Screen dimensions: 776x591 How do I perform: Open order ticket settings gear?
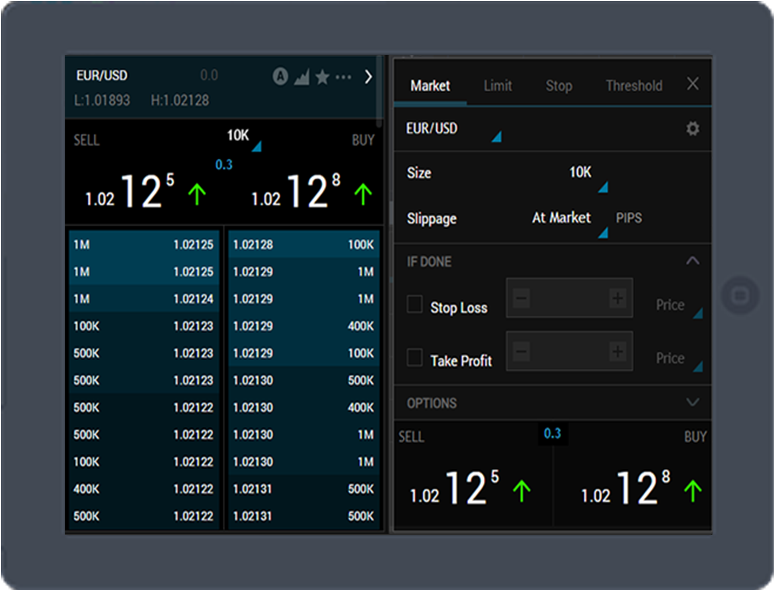(692, 129)
